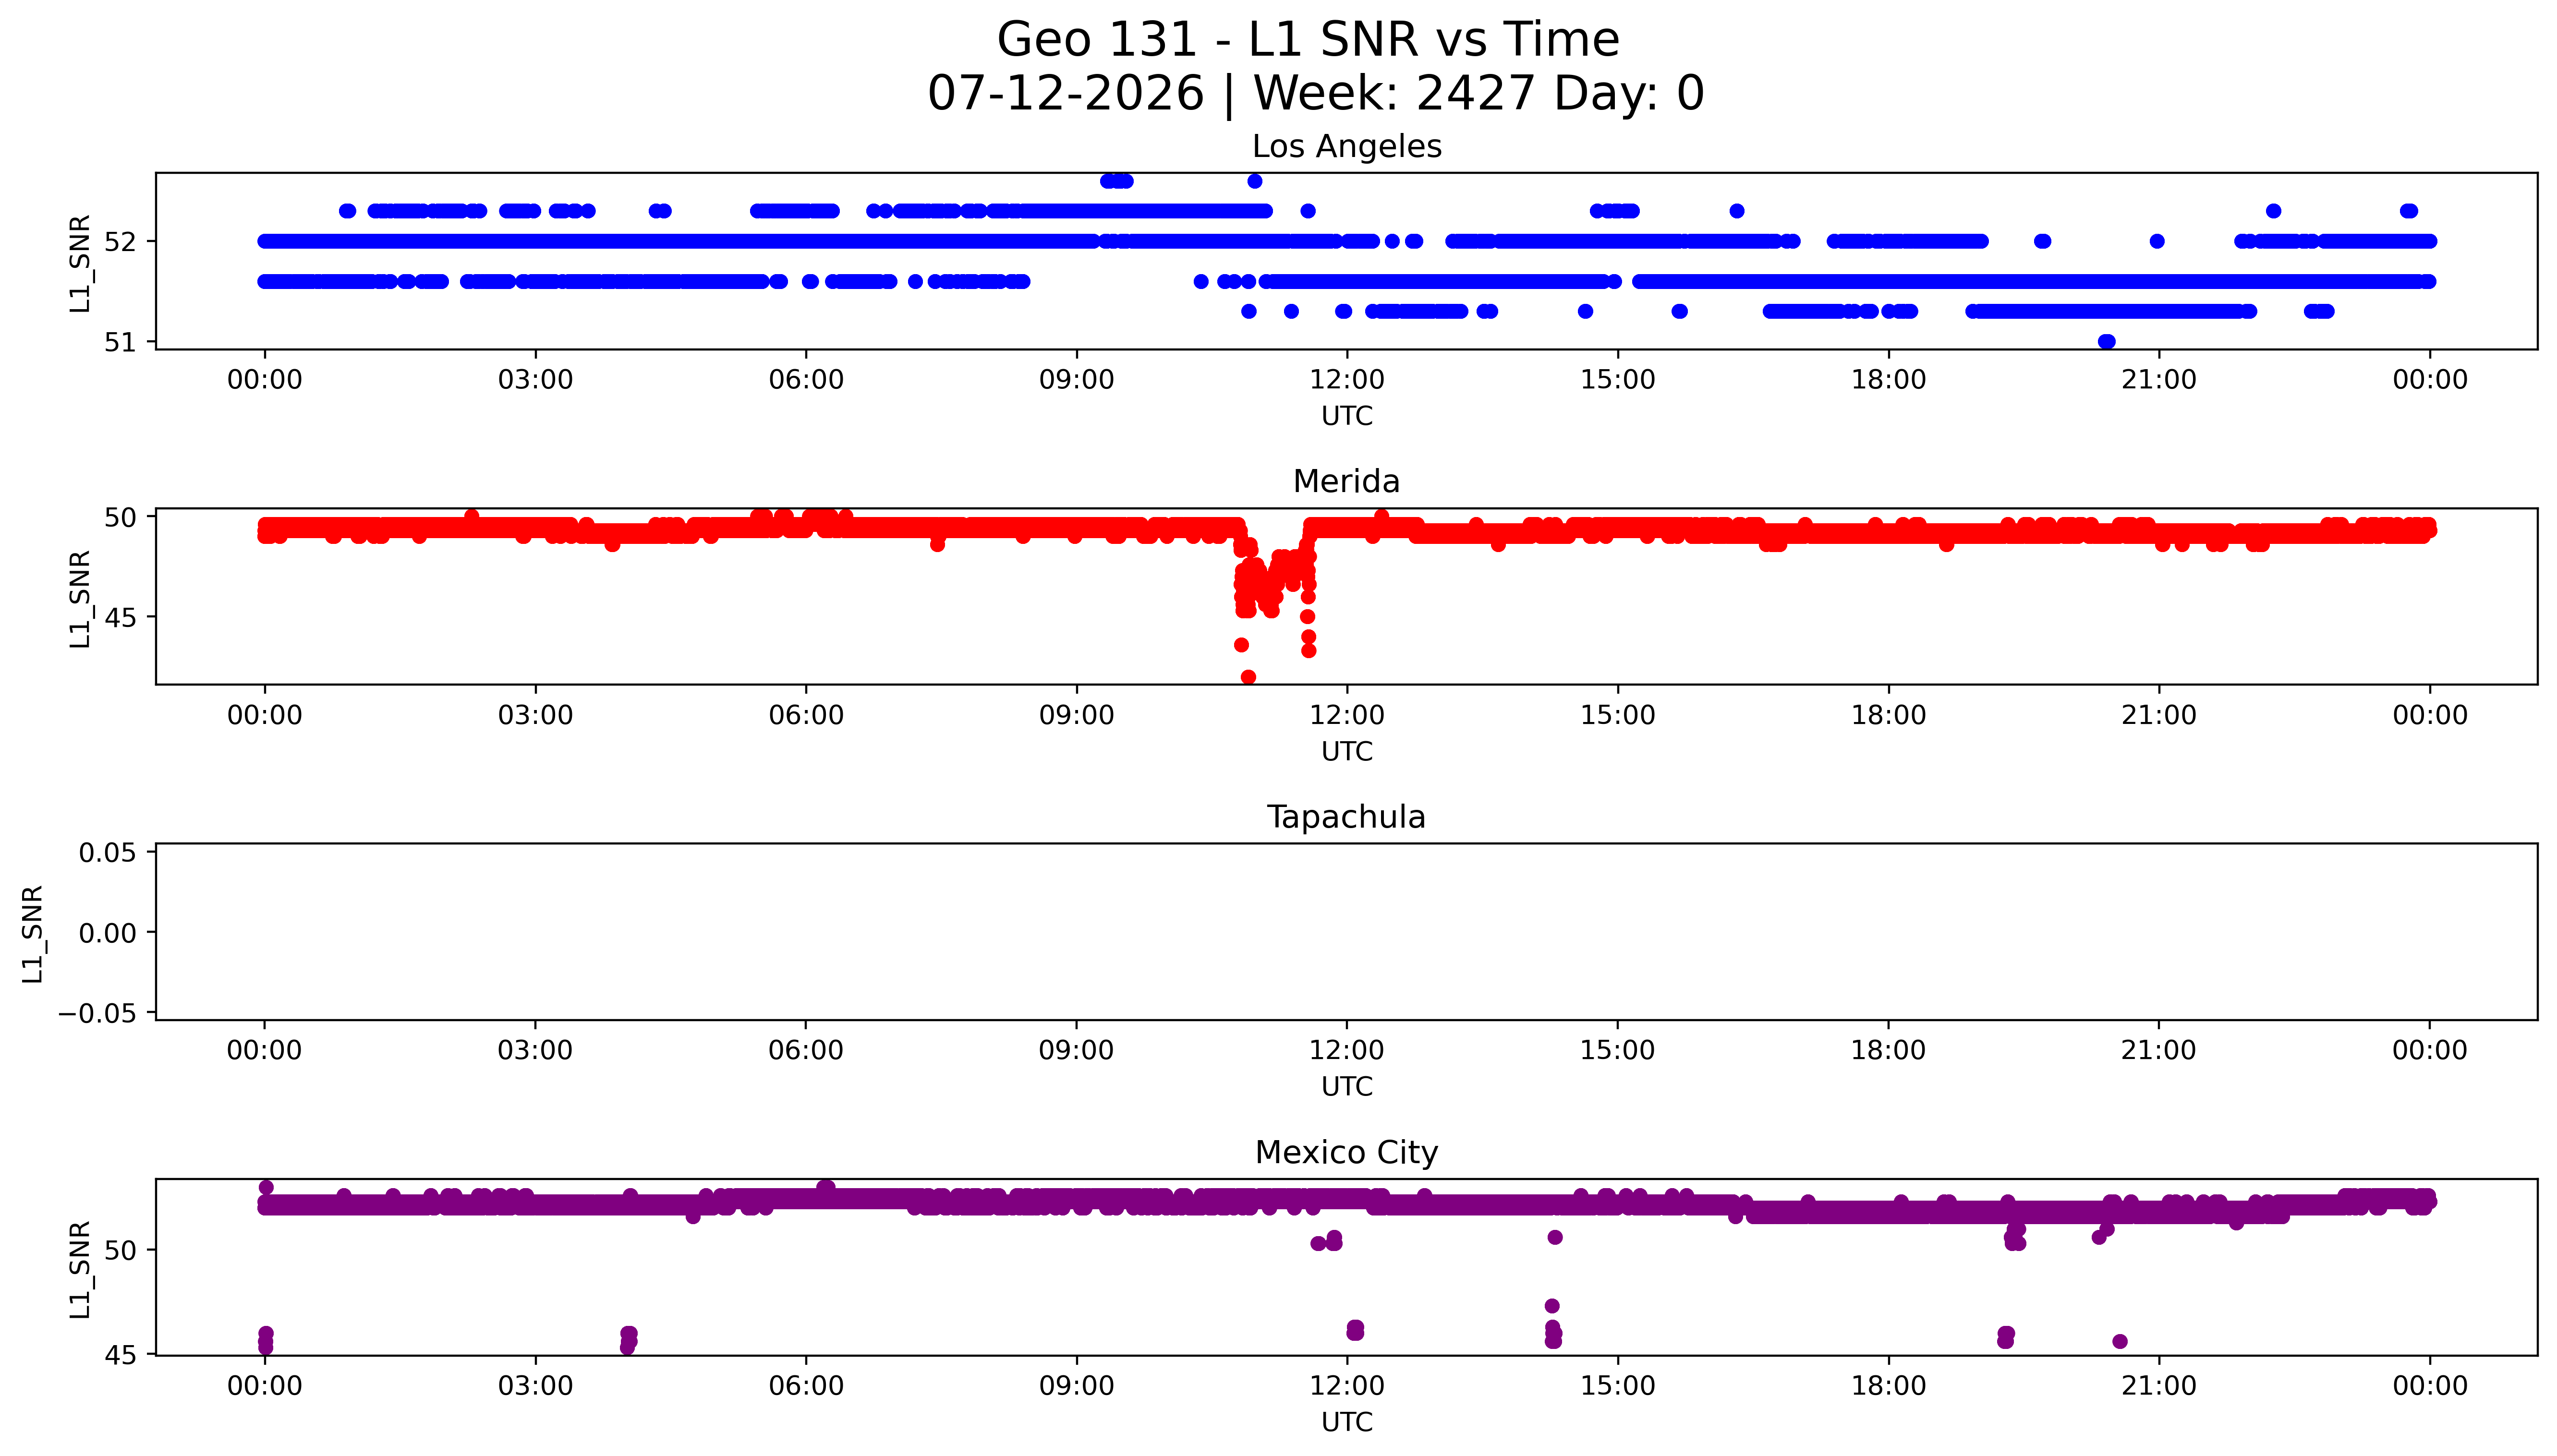Screen dimensions: 2557x1456
Task: Select the 'Mexico City' subplot title
Action: coord(1346,1153)
